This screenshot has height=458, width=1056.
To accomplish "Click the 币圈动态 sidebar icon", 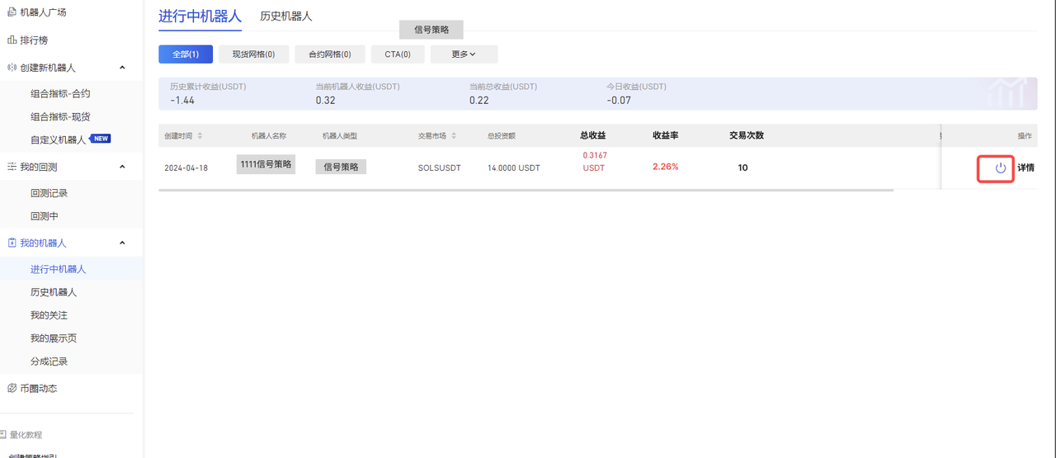I will coord(12,388).
